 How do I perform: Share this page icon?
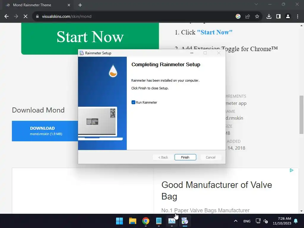click(x=248, y=17)
